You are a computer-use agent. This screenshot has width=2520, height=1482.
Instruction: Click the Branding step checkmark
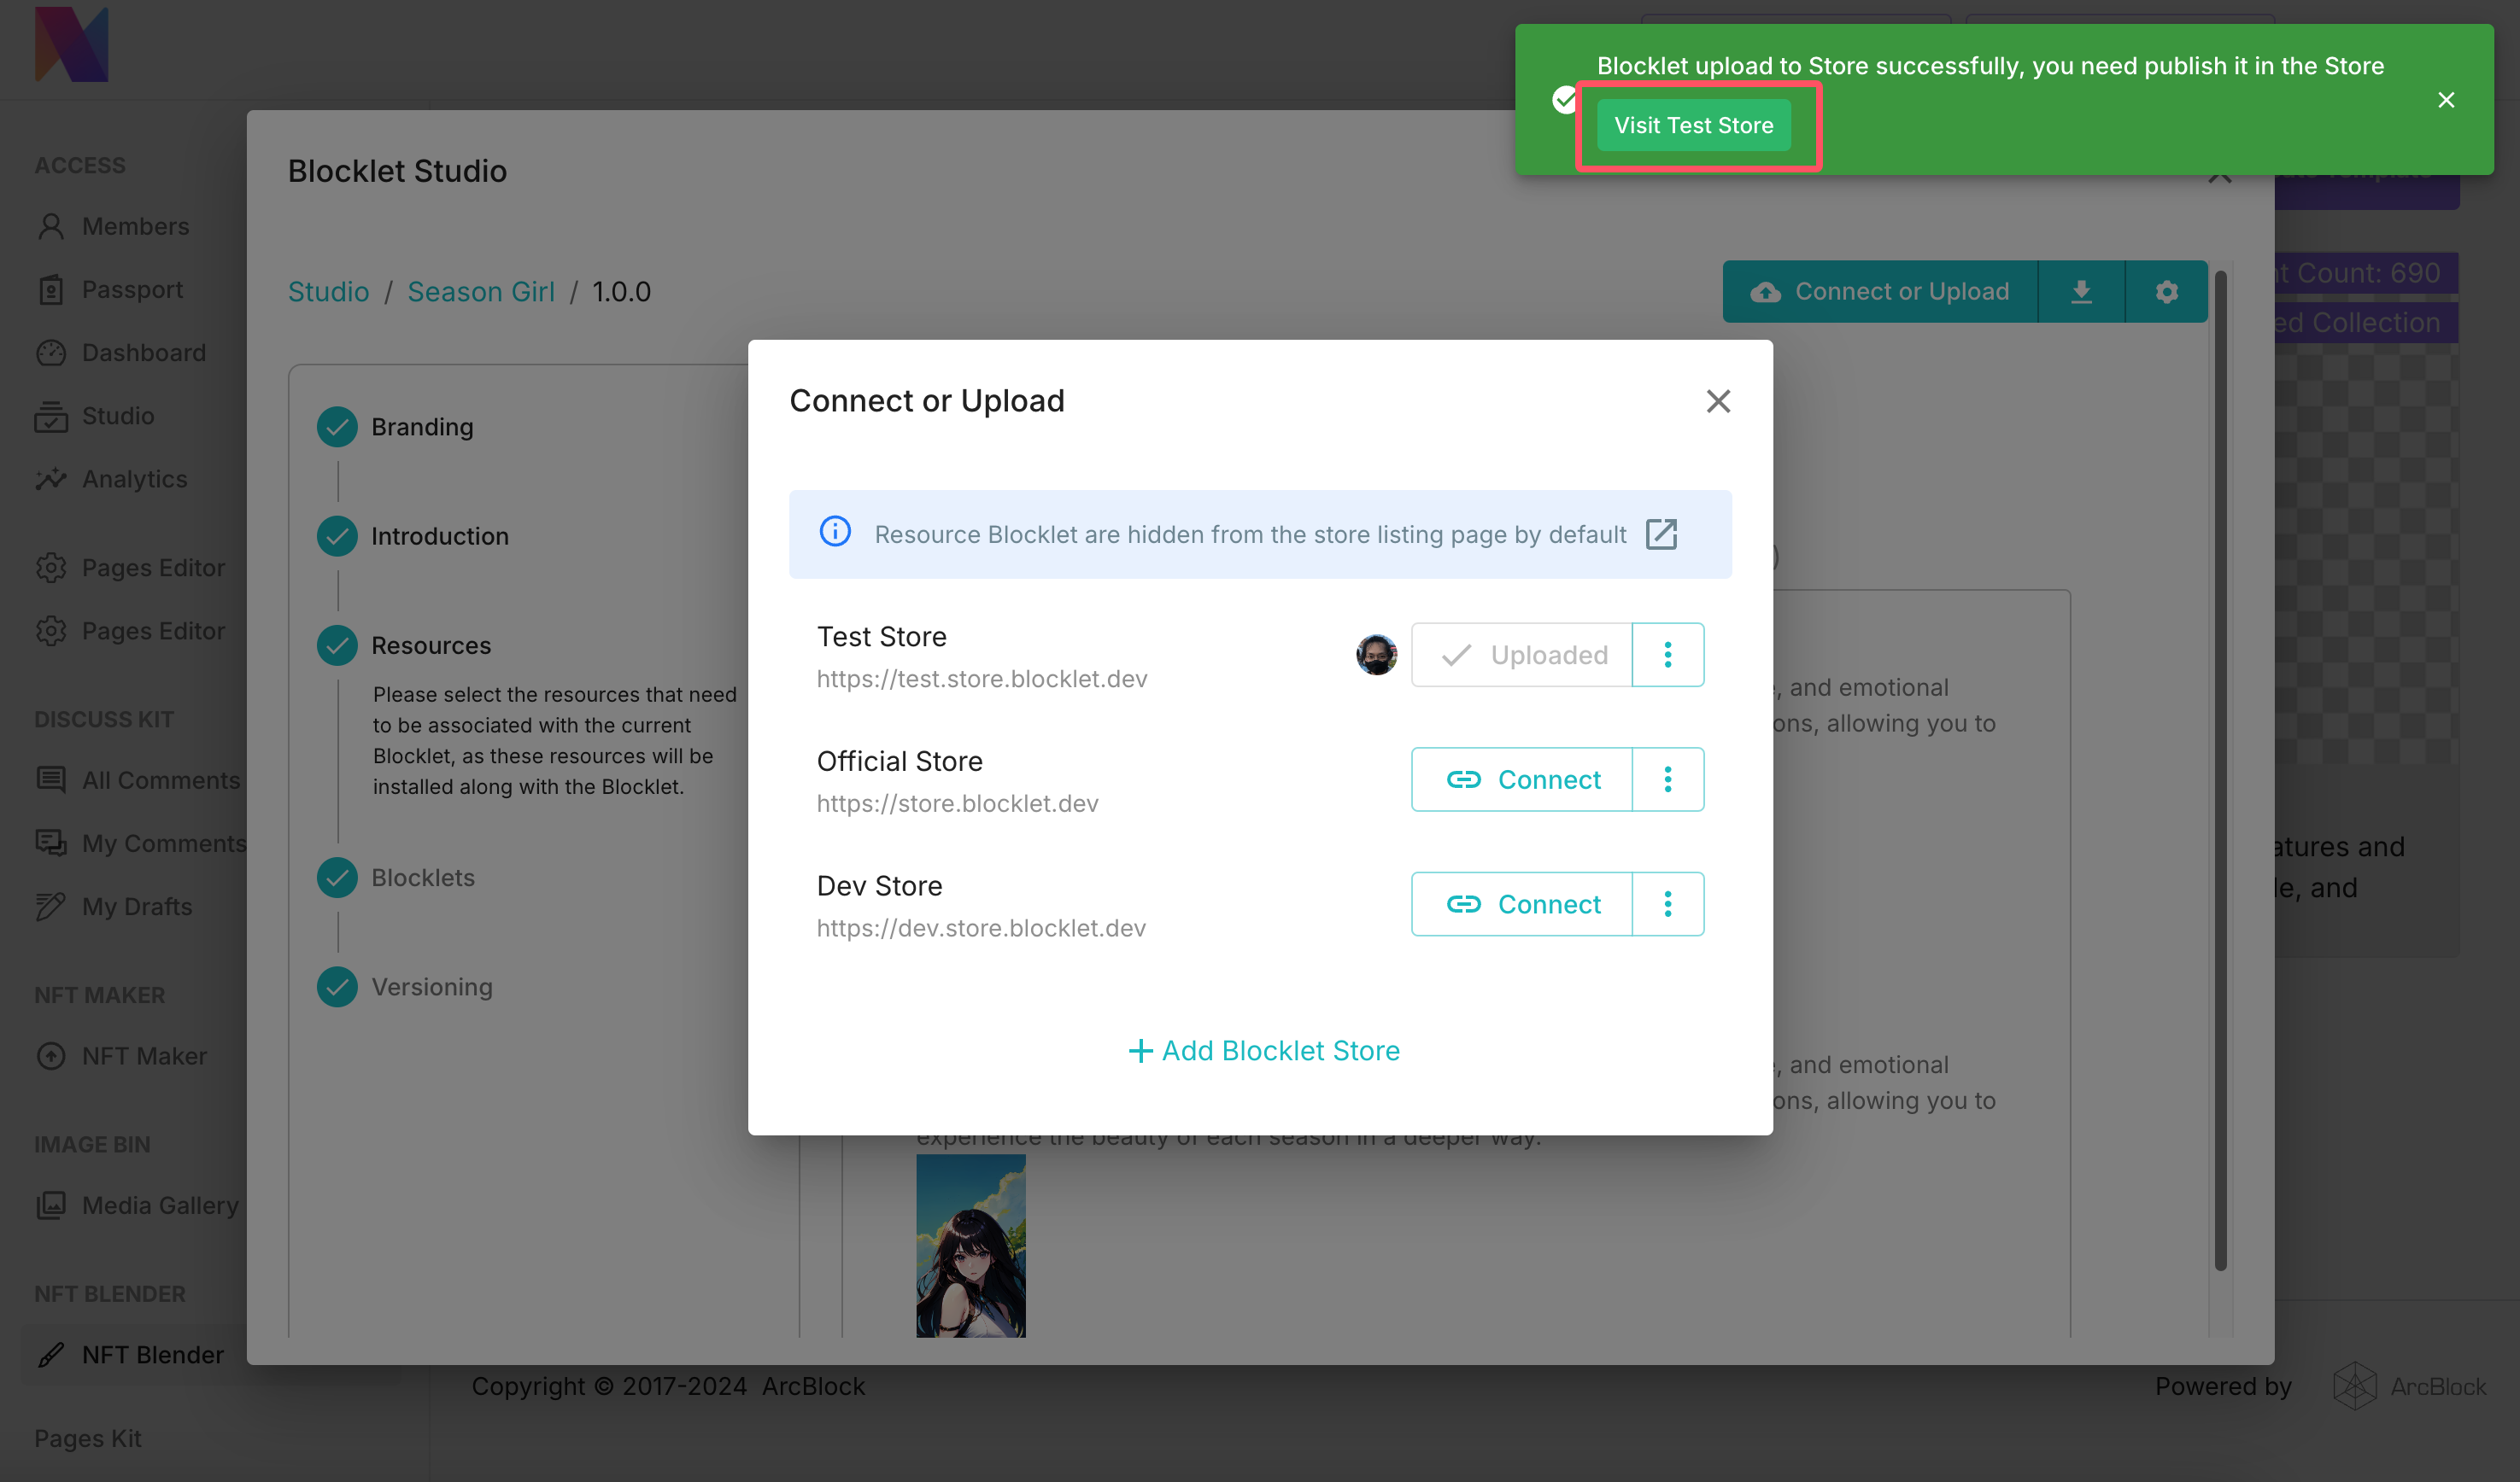337,427
